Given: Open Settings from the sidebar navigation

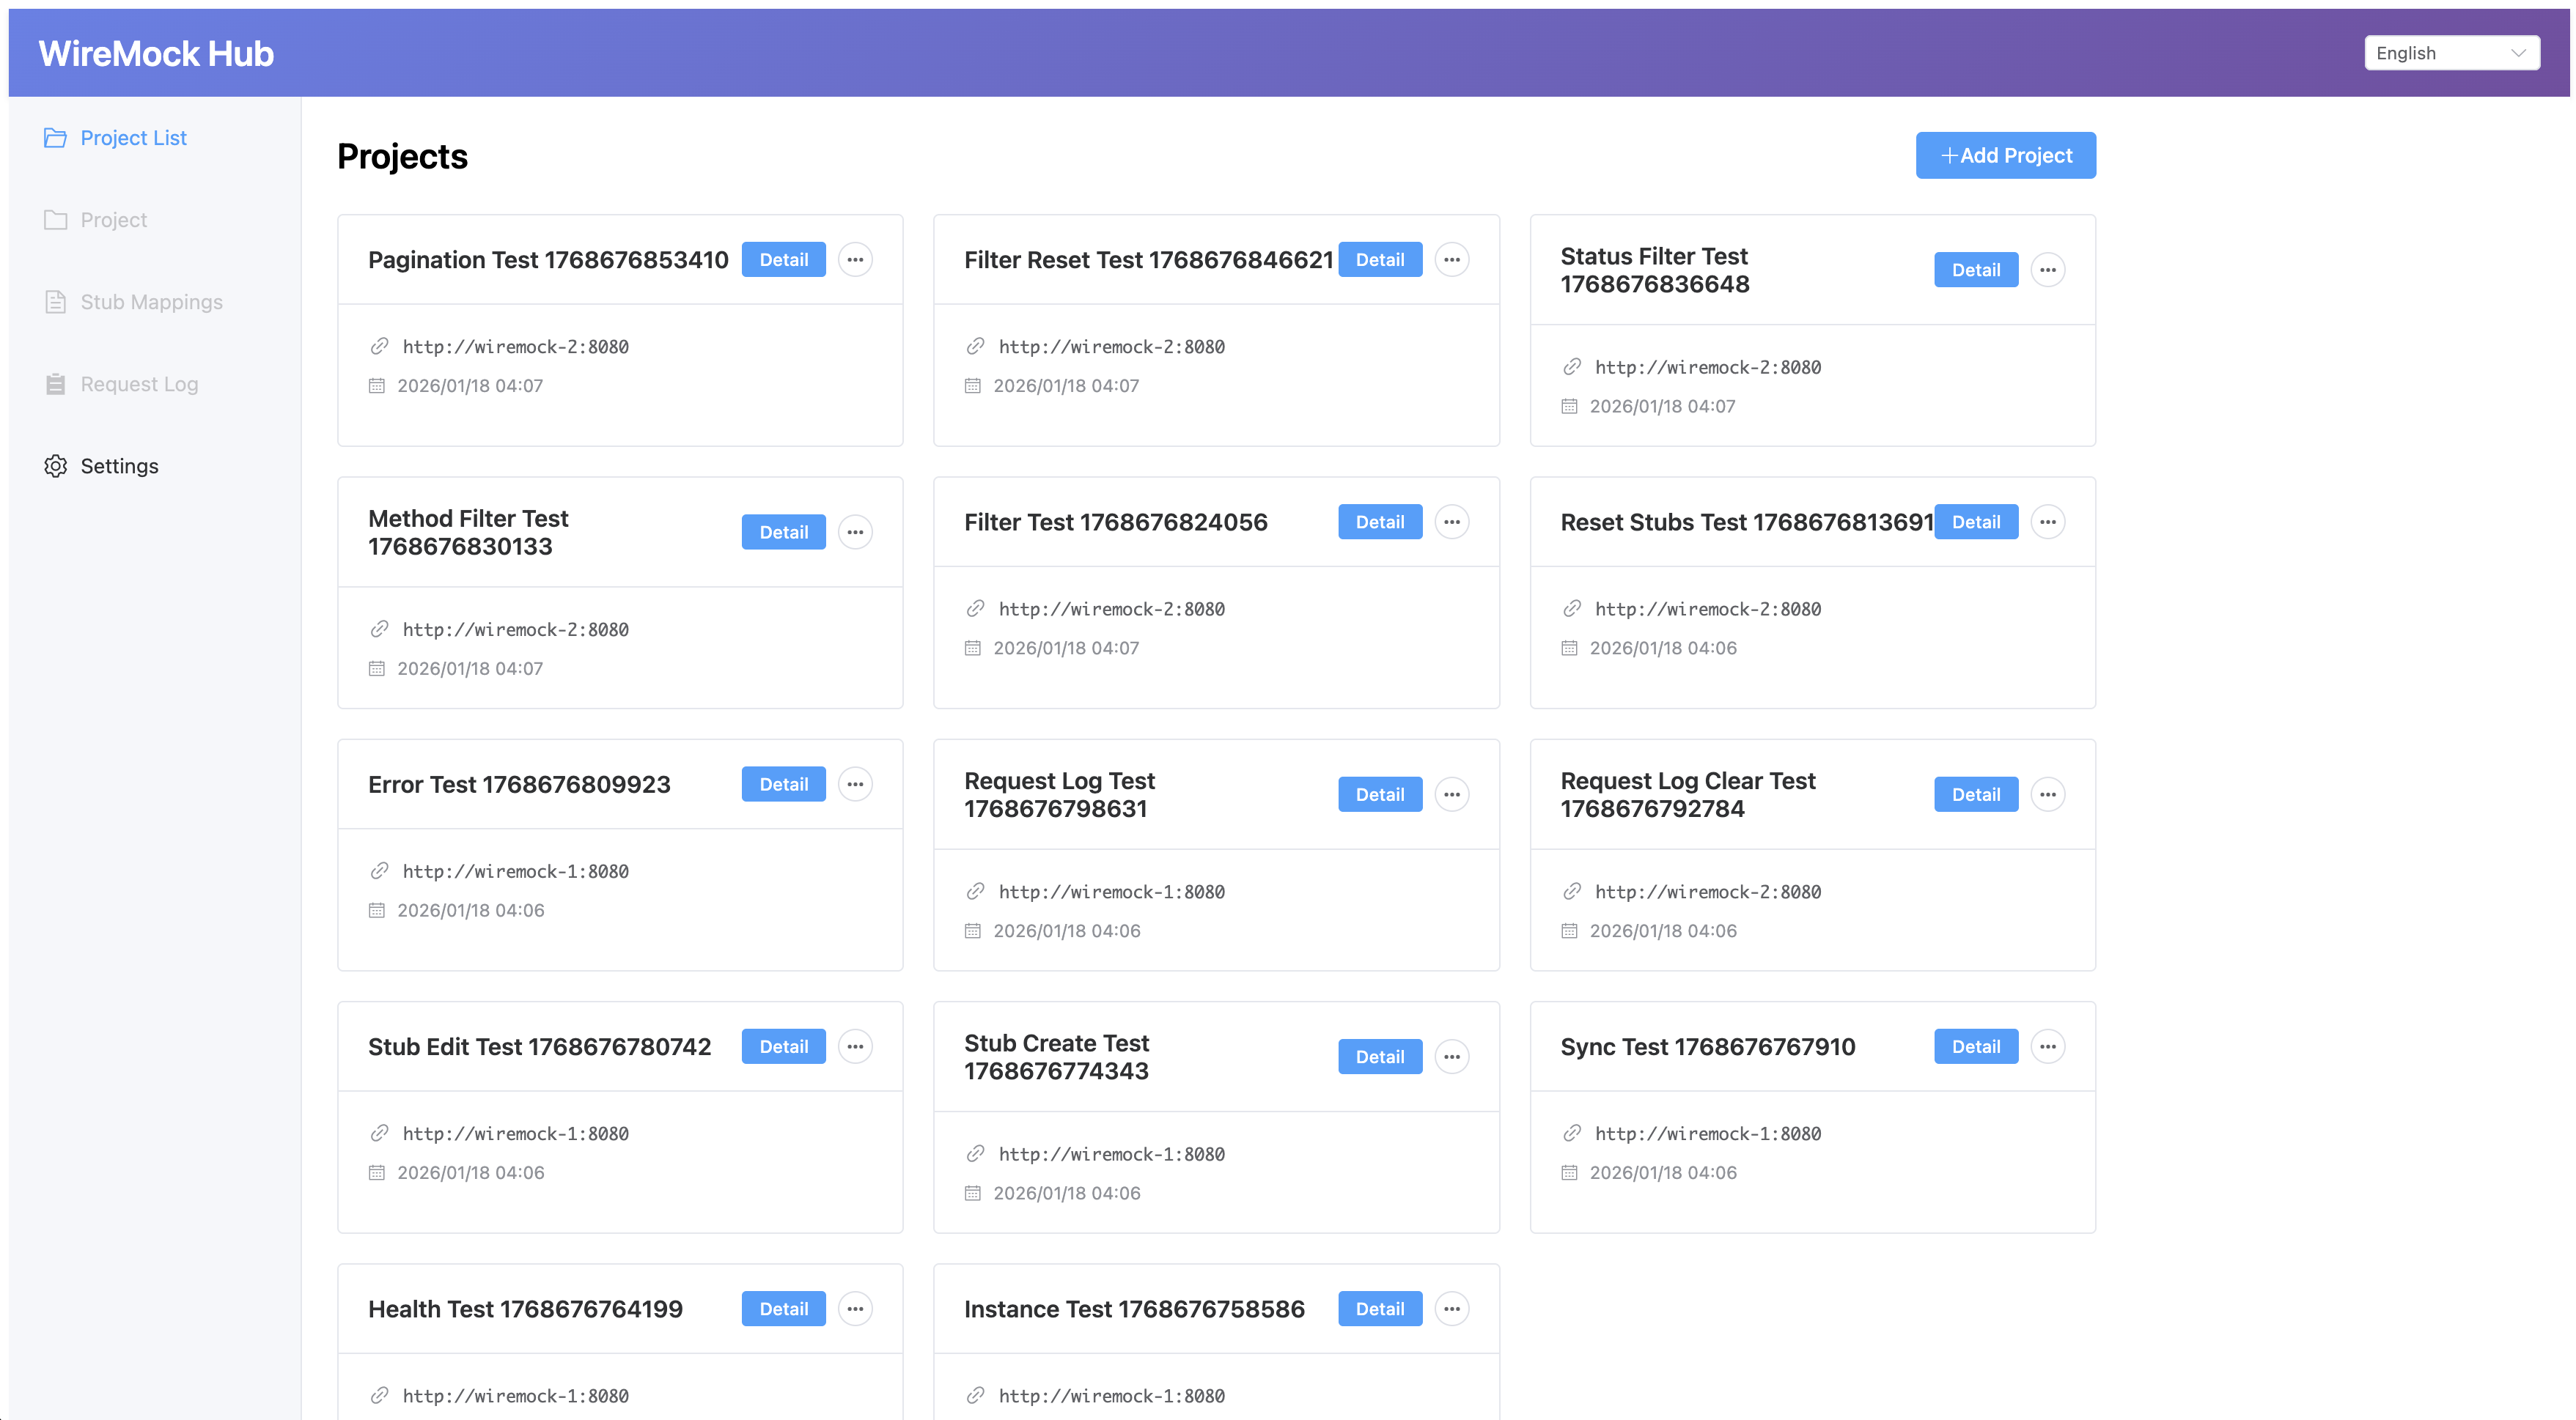Looking at the screenshot, I should click(118, 466).
